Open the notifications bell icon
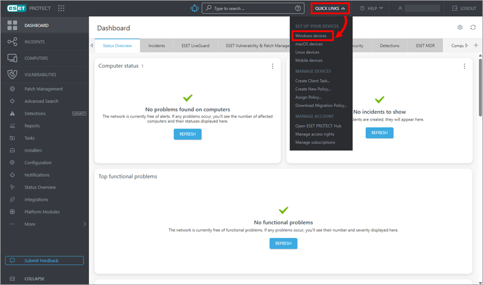This screenshot has width=483, height=285. (x=194, y=8)
